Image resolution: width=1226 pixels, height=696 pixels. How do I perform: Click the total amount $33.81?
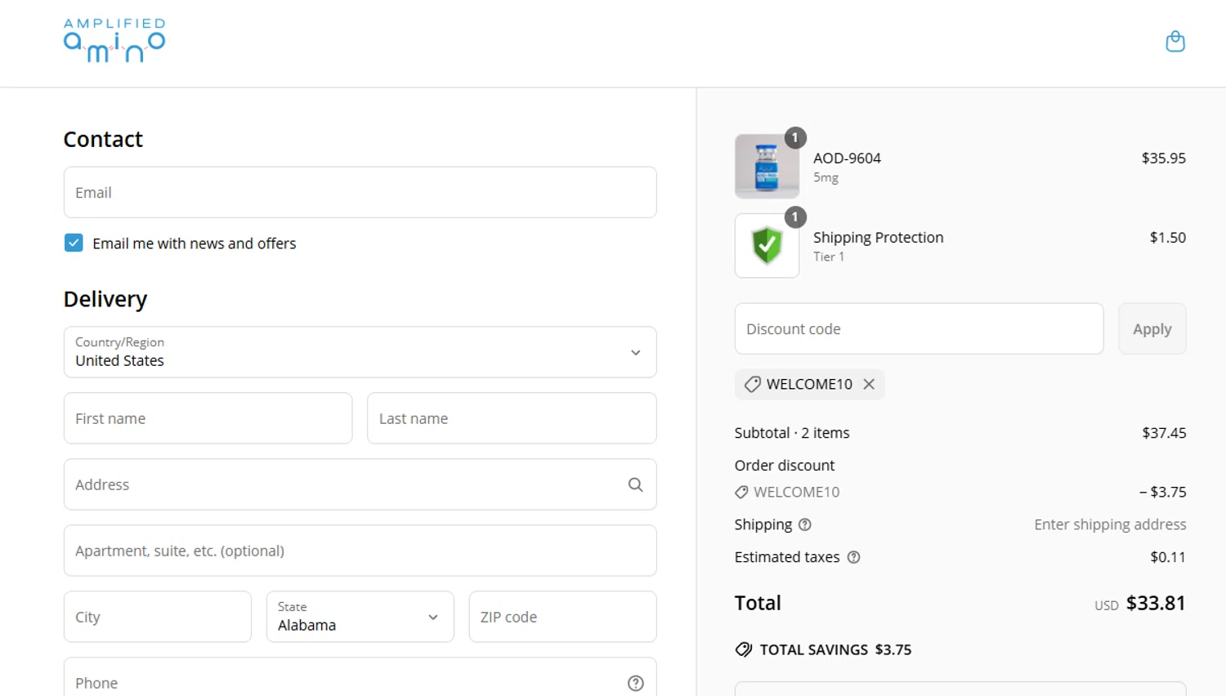(1156, 603)
